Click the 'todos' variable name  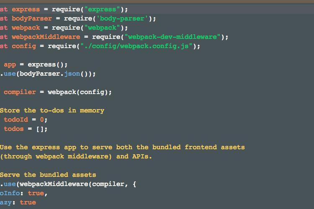14,129
